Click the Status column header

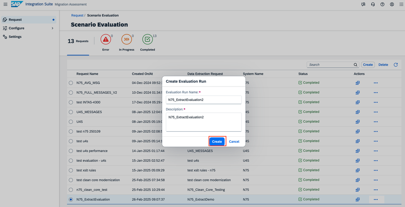tap(303, 74)
